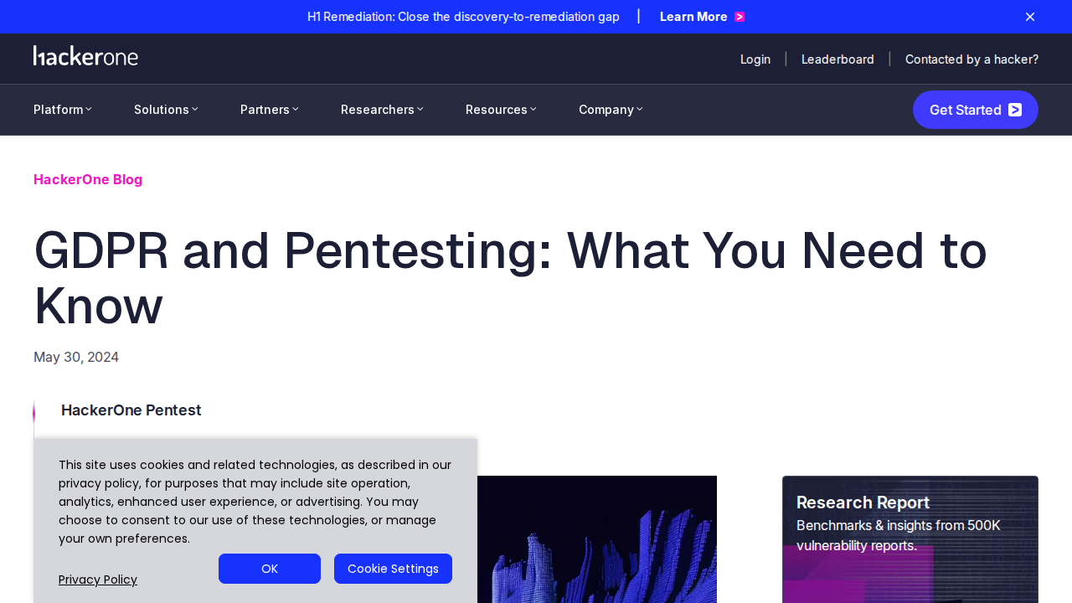View the Privacy Policy
Image resolution: width=1072 pixels, height=603 pixels.
click(98, 580)
